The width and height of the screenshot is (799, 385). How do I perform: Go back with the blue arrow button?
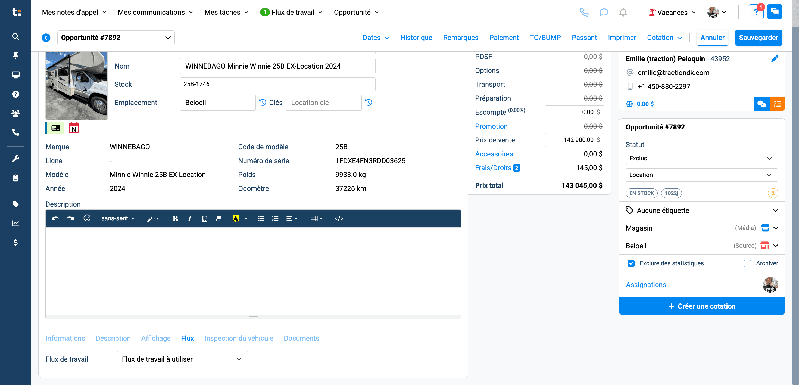point(46,38)
